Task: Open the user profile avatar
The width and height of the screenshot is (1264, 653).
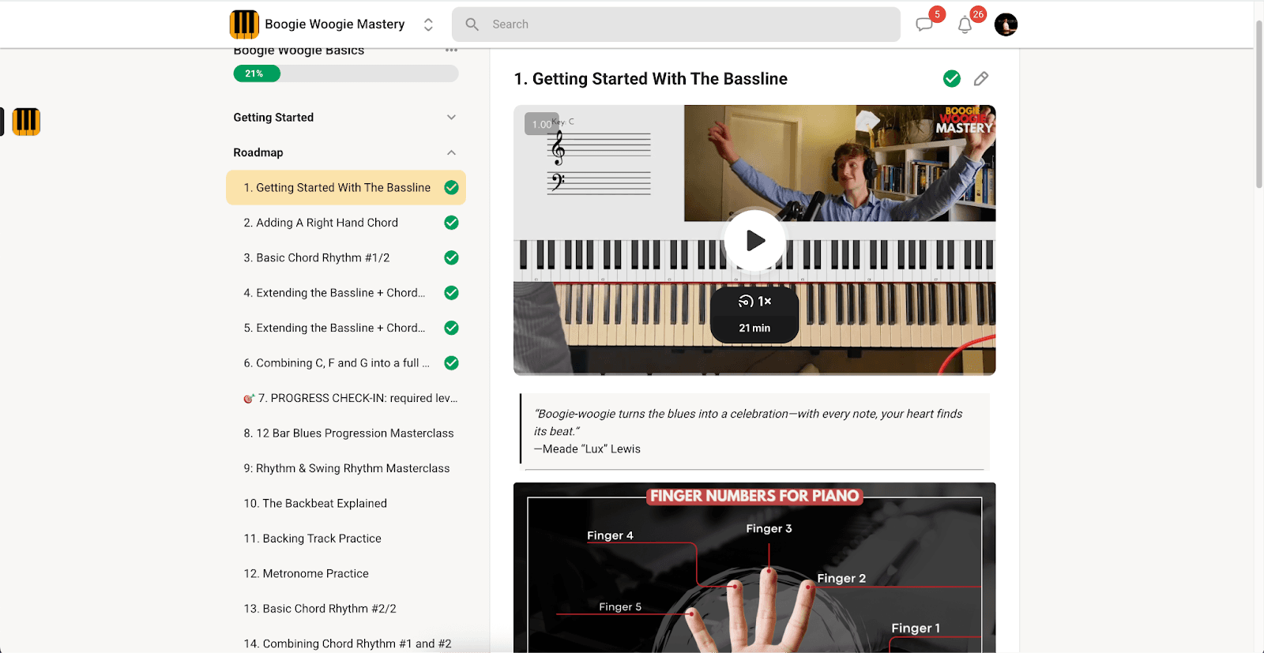Action: [1006, 24]
